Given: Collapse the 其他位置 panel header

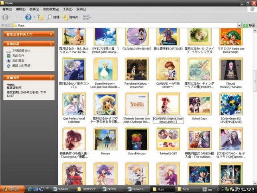Looking at the screenshot, I should pyautogui.click(x=29, y=44).
